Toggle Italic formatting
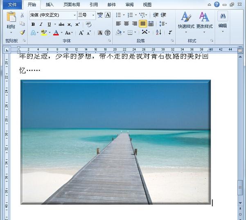Viewport: 246px width, 220px height. click(x=41, y=24)
